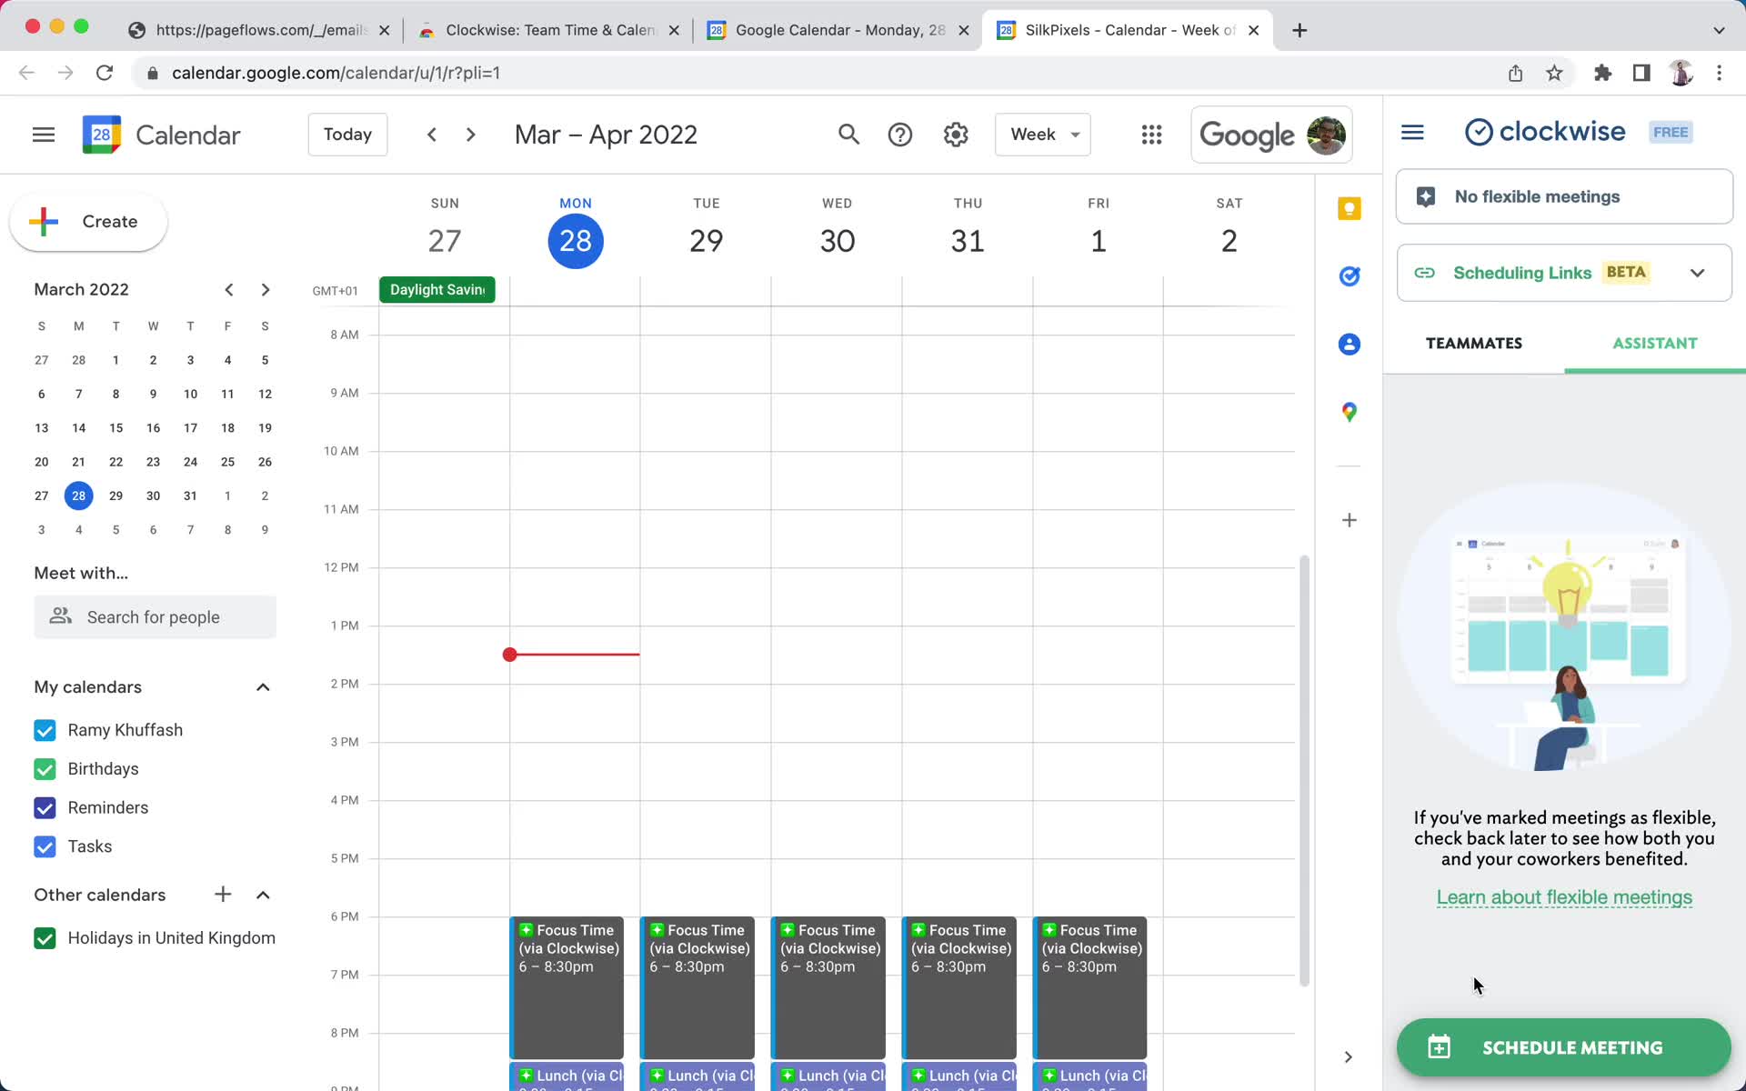This screenshot has width=1746, height=1091.
Task: Select Week dropdown view option
Action: tap(1043, 135)
